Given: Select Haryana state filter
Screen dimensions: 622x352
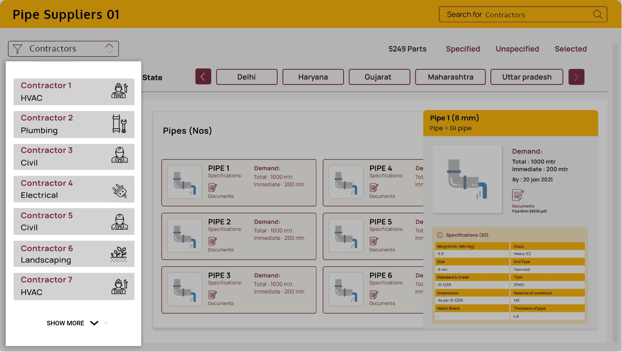Looking at the screenshot, I should click(313, 77).
